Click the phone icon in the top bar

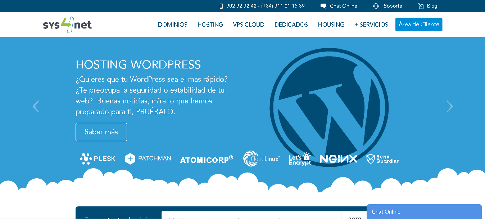221,6
